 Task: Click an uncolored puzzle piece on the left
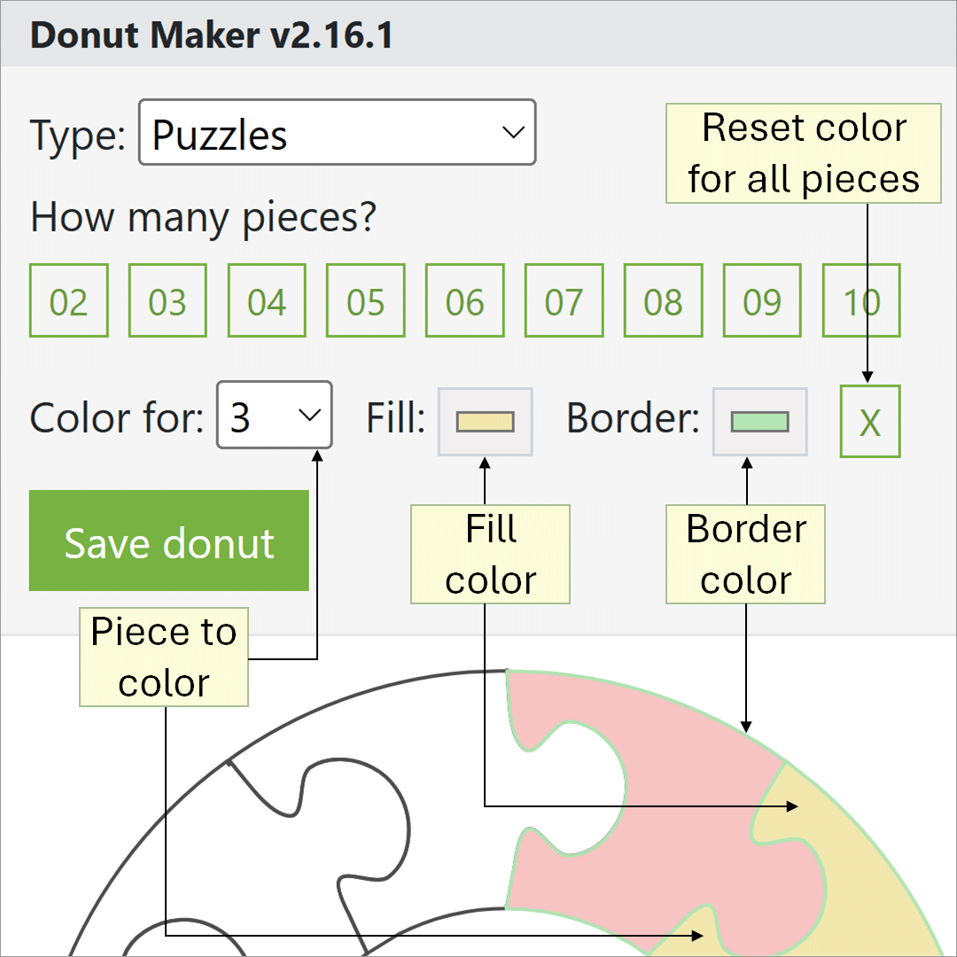coord(266,842)
